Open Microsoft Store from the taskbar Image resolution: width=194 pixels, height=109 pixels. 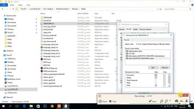click(38, 106)
